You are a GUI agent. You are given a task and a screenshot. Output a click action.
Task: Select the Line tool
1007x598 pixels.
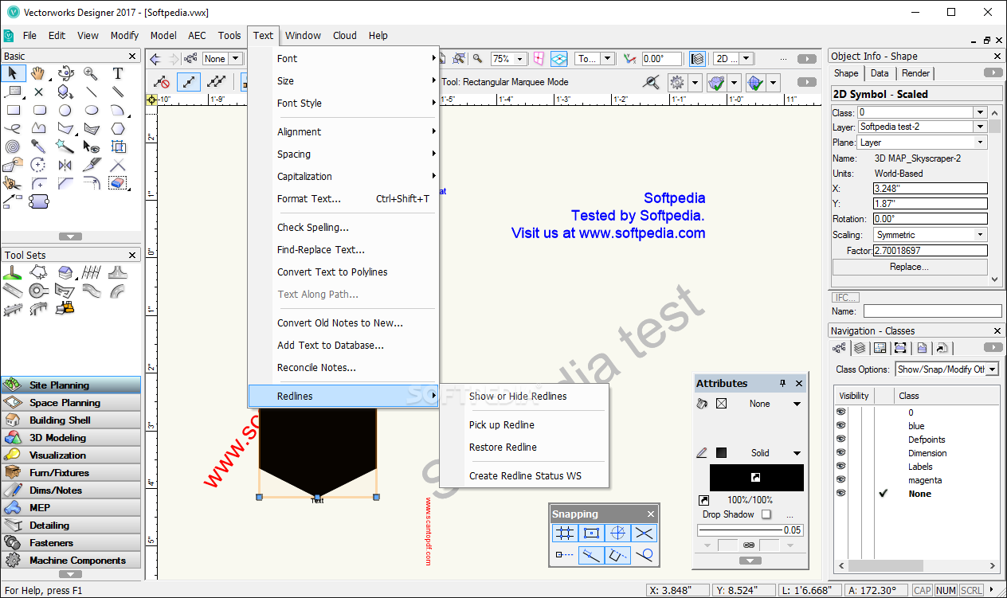coord(92,92)
